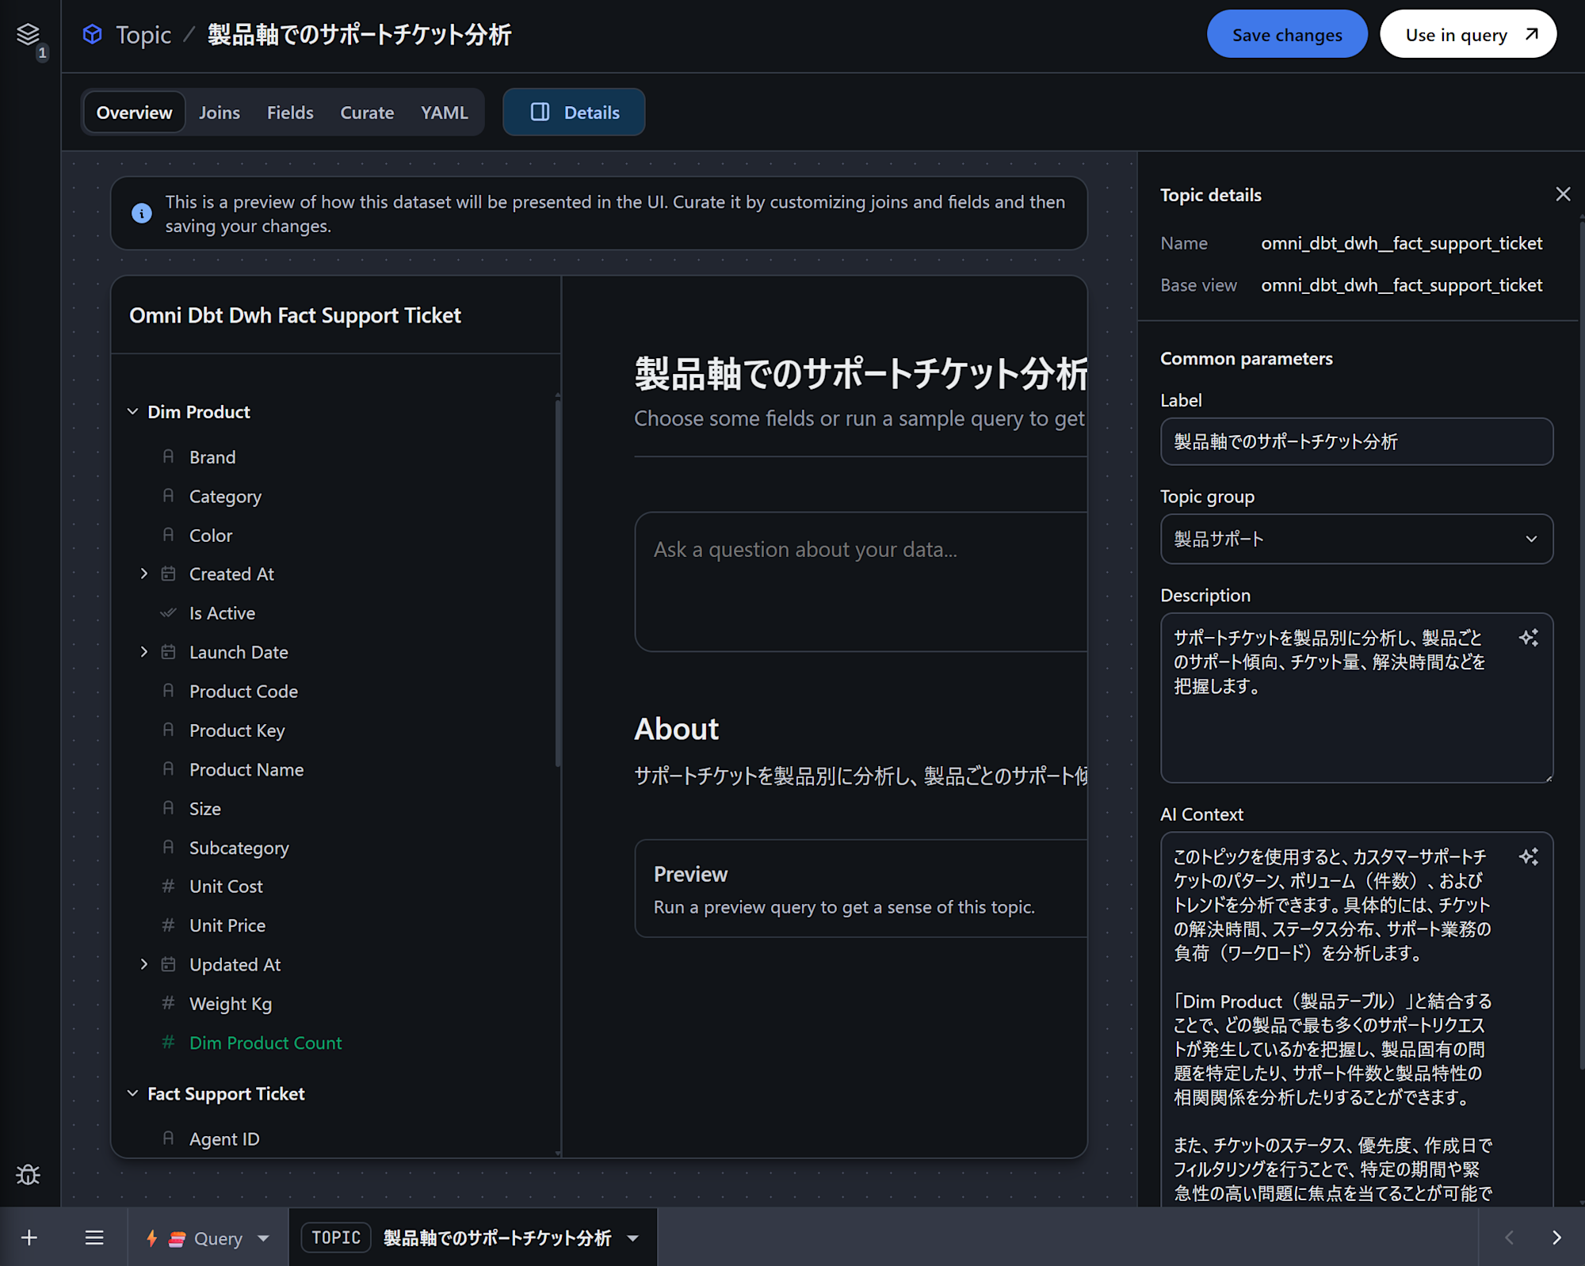Click the Ask a question input box

point(860,582)
